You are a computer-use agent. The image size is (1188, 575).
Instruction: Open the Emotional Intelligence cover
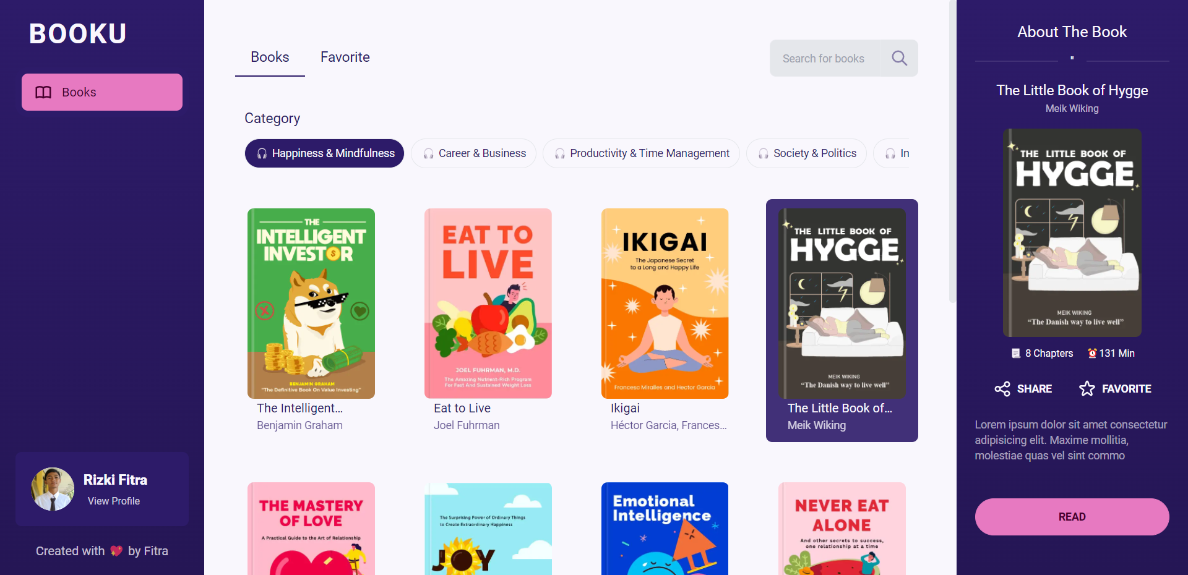pyautogui.click(x=665, y=529)
